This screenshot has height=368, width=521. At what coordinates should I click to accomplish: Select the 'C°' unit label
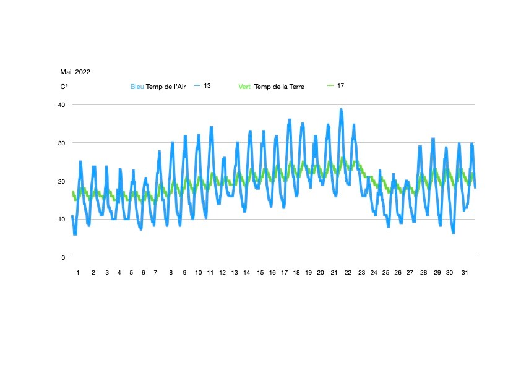[64, 87]
